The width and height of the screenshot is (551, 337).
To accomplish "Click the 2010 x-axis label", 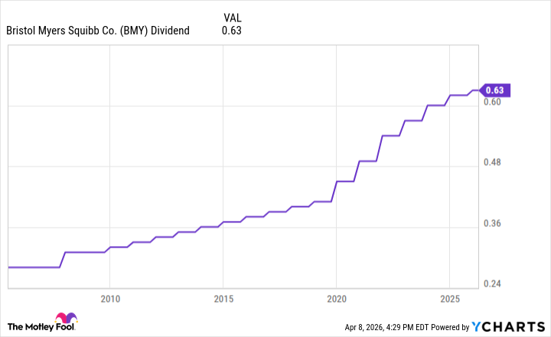I will pos(110,297).
